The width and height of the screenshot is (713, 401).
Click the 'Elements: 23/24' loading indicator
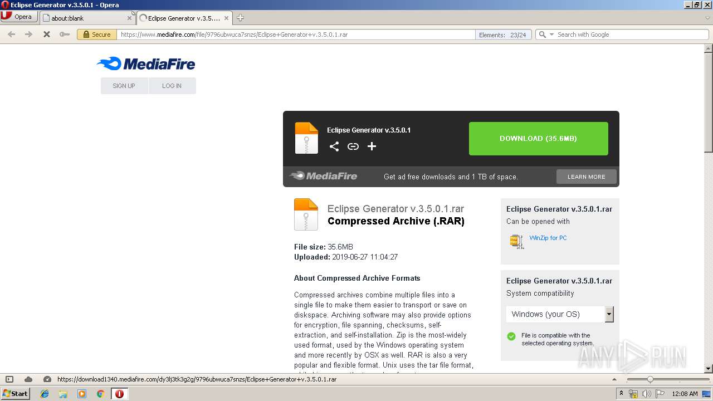[503, 35]
